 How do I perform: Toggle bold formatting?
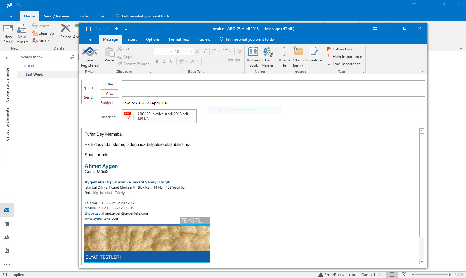[157, 61]
